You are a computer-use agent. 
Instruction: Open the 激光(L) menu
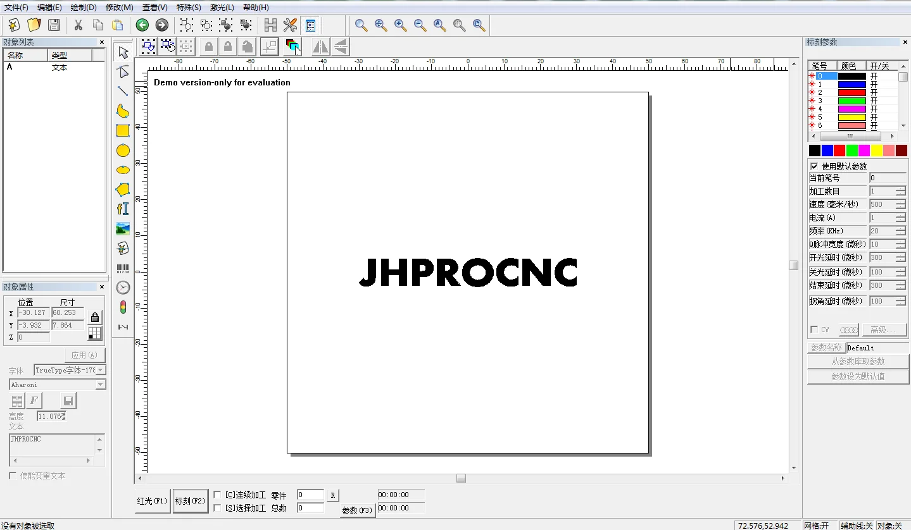pyautogui.click(x=222, y=8)
